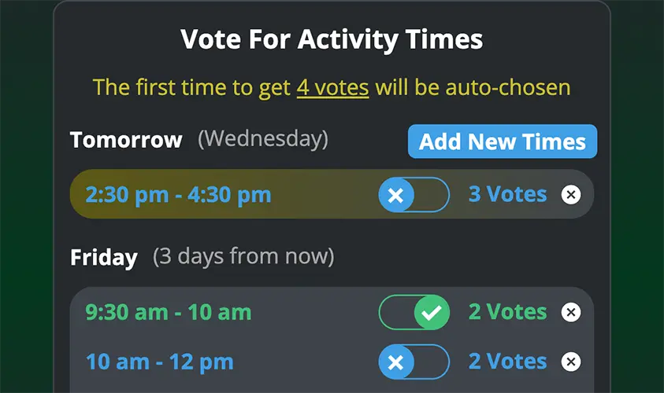Click the (3 days from now) text
The image size is (664, 393).
click(x=243, y=256)
